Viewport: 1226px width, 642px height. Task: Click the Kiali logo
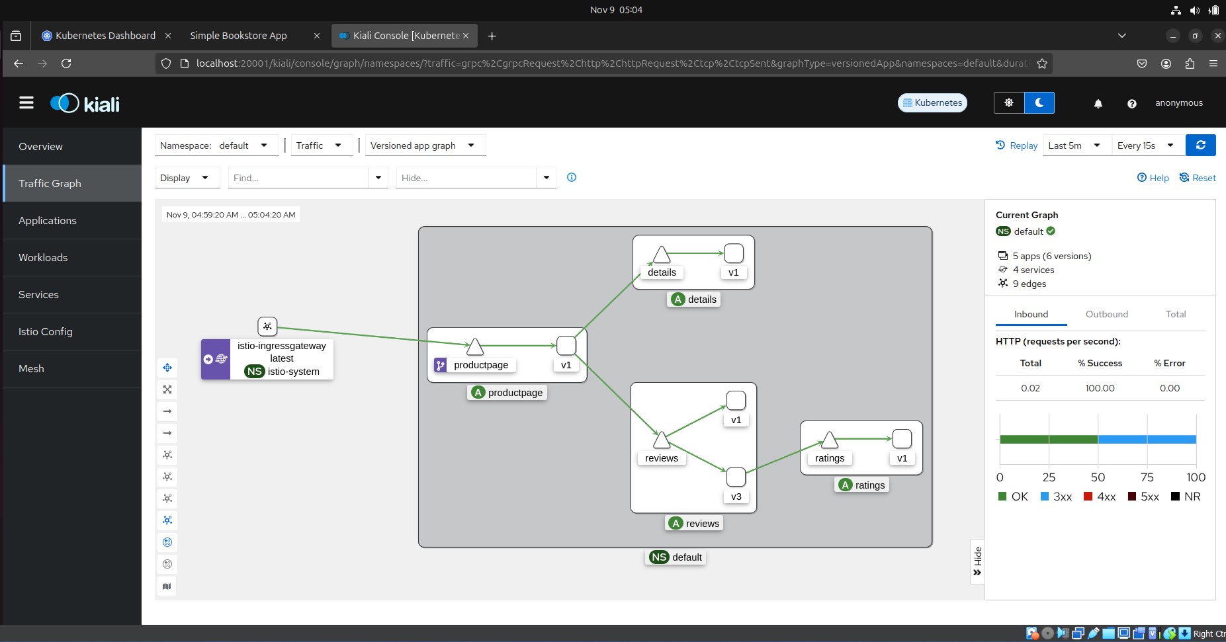click(x=85, y=104)
